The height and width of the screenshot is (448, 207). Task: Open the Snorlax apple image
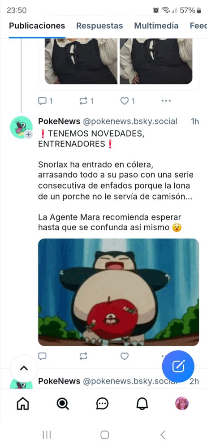(x=119, y=292)
